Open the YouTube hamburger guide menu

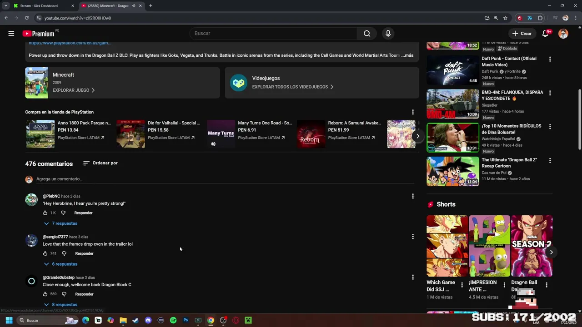(x=11, y=34)
